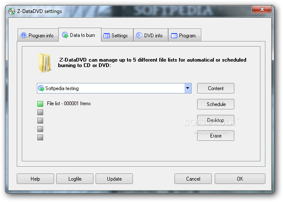Click the green indicator for File list 000001 Items

coord(40,104)
